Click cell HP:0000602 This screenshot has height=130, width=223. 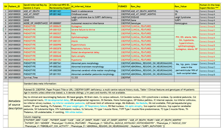point(60,37)
